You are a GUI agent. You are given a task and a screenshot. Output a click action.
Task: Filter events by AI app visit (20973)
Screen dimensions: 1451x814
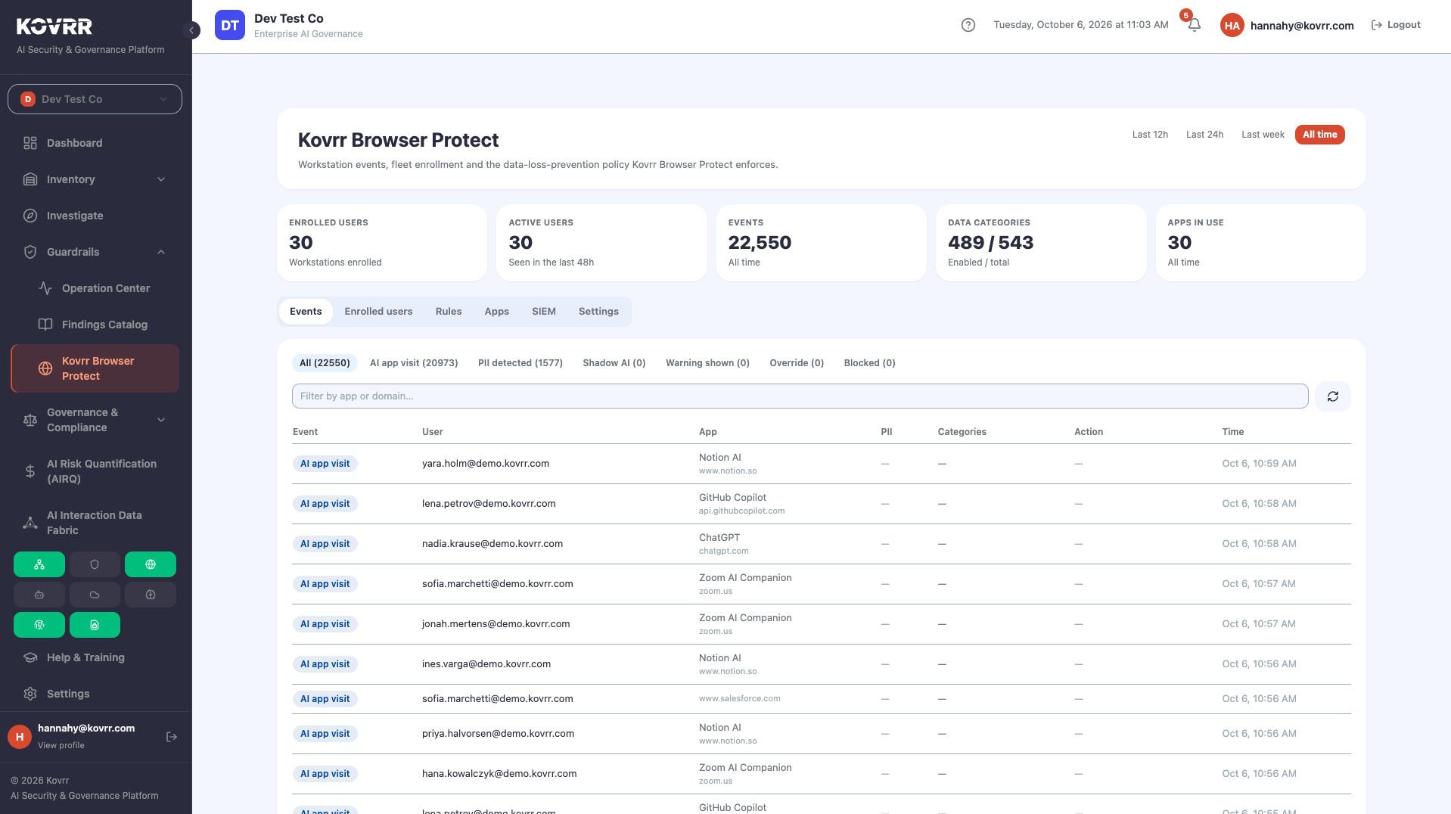414,363
